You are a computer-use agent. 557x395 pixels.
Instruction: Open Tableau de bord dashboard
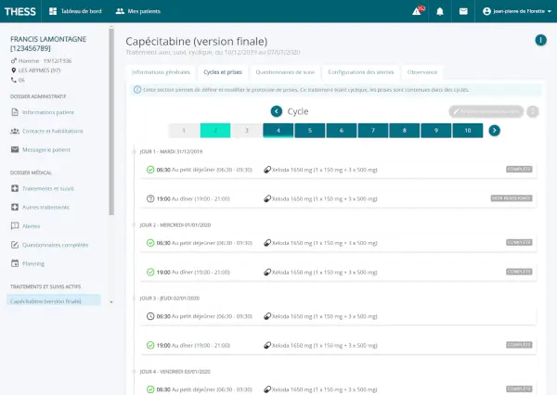(x=75, y=11)
